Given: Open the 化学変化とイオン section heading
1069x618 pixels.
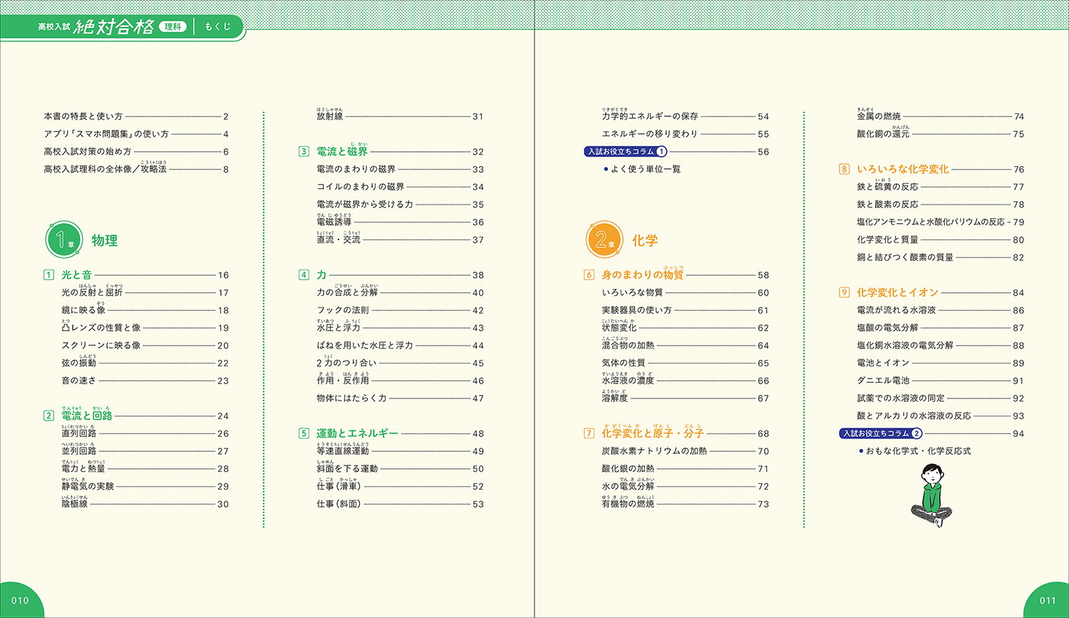Looking at the screenshot, I should 897,292.
